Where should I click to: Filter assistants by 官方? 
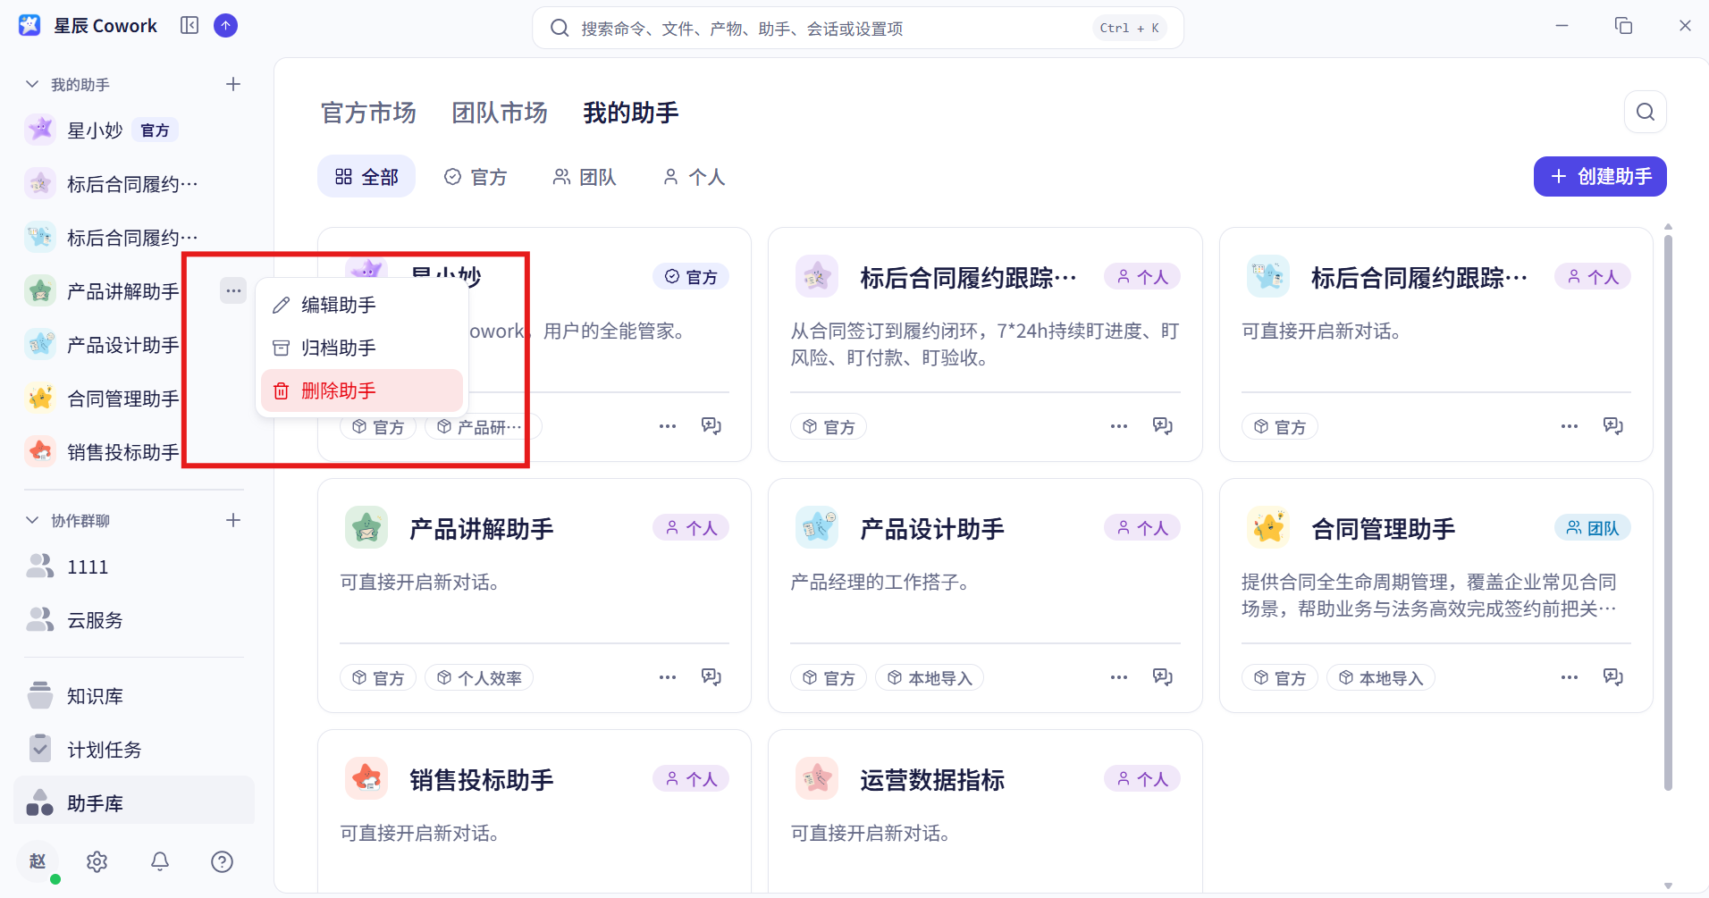(x=476, y=177)
